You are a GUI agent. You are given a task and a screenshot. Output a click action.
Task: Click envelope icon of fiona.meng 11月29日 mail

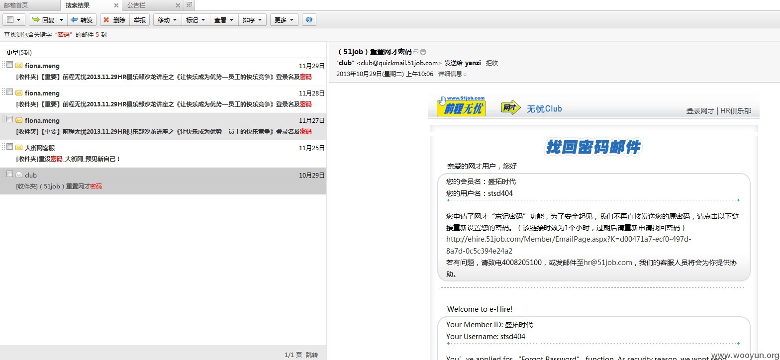19,66
